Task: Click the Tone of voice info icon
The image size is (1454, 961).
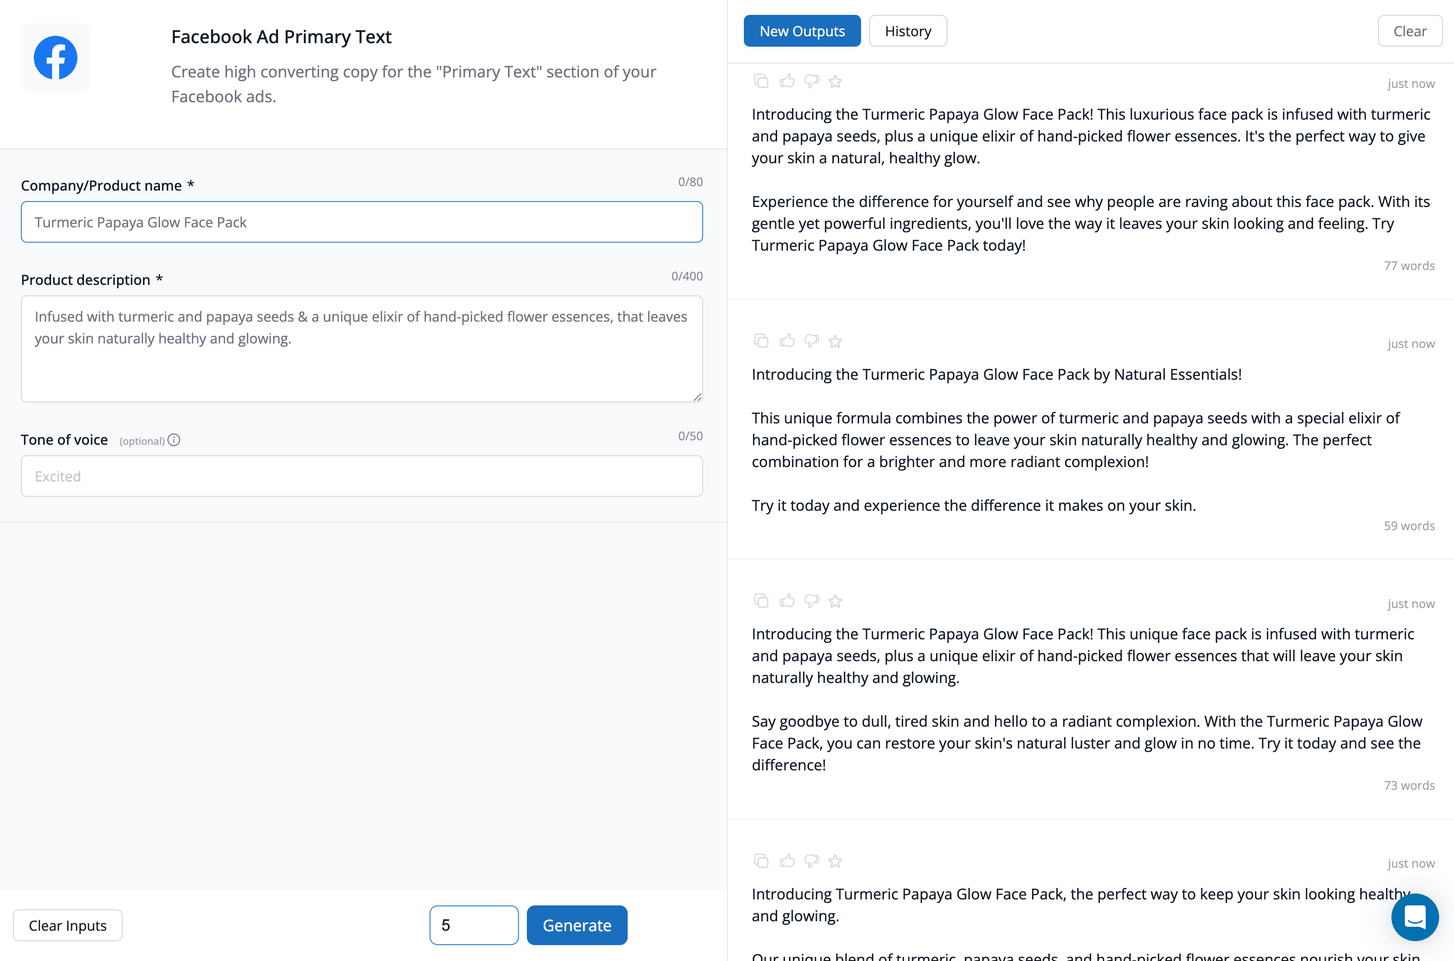Action: (174, 440)
